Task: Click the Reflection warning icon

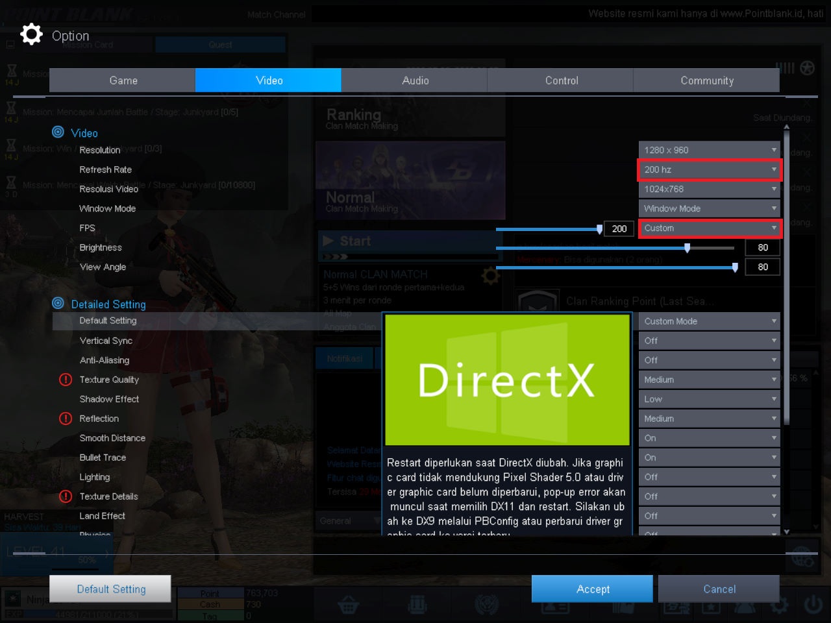Action: (x=66, y=419)
